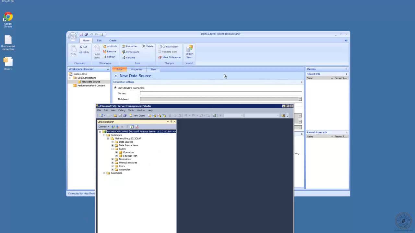Expand the Dimensions folder node

coord(113,159)
